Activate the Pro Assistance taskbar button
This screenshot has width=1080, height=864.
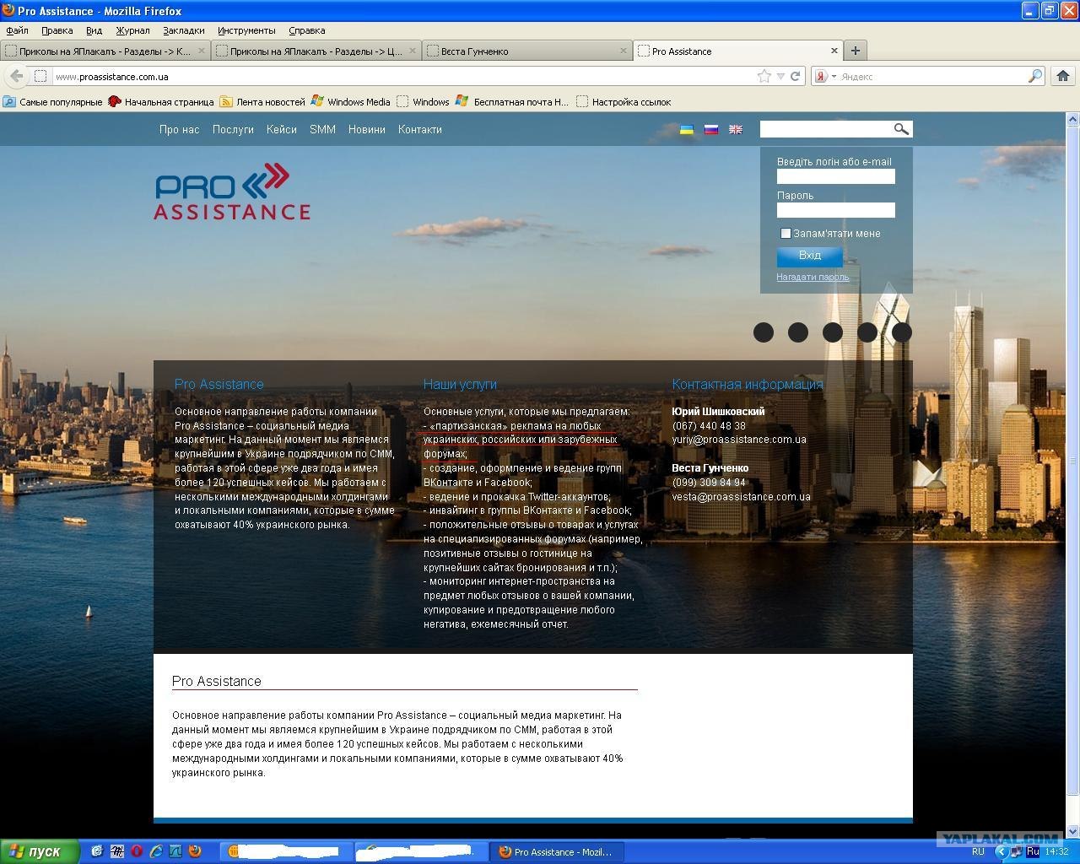557,851
